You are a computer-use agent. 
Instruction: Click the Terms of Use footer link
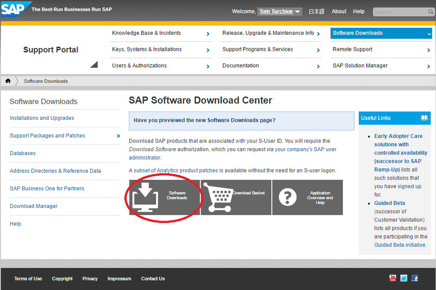28,279
